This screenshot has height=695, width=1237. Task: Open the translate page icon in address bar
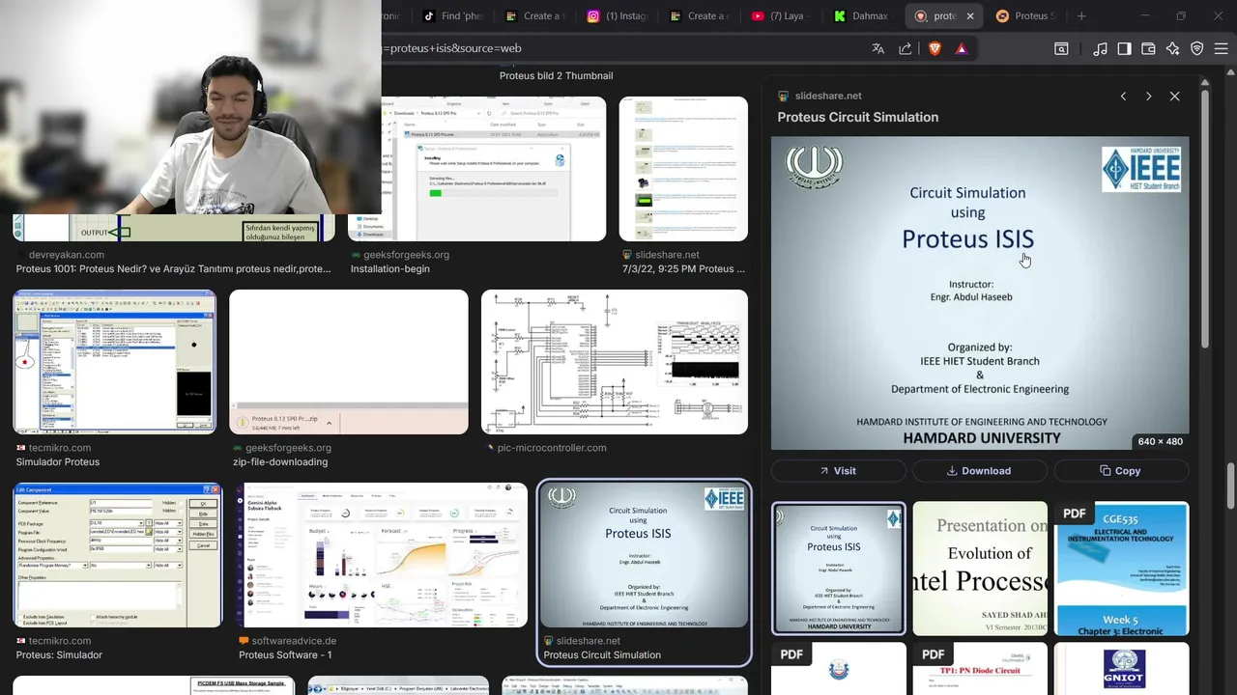point(877,48)
